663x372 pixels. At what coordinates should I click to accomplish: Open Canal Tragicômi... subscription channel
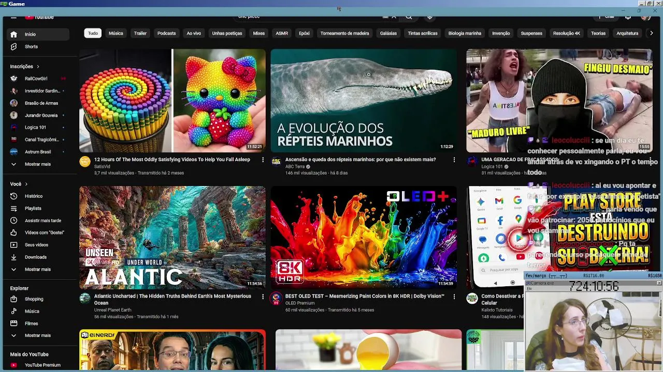pyautogui.click(x=37, y=139)
